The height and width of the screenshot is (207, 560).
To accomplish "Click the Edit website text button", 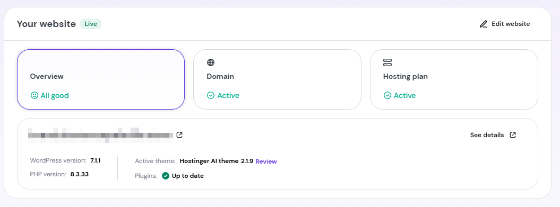I will [x=511, y=24].
